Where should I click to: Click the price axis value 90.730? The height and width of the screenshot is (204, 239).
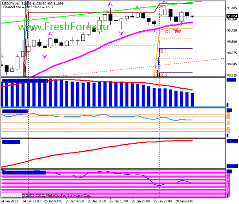pyautogui.click(x=232, y=30)
